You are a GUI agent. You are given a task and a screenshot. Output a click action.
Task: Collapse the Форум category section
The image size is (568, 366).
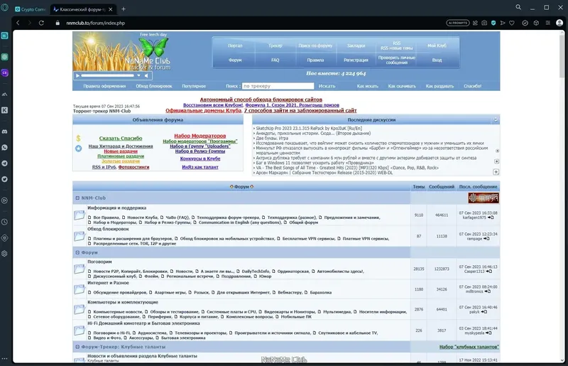pyautogui.click(x=77, y=252)
